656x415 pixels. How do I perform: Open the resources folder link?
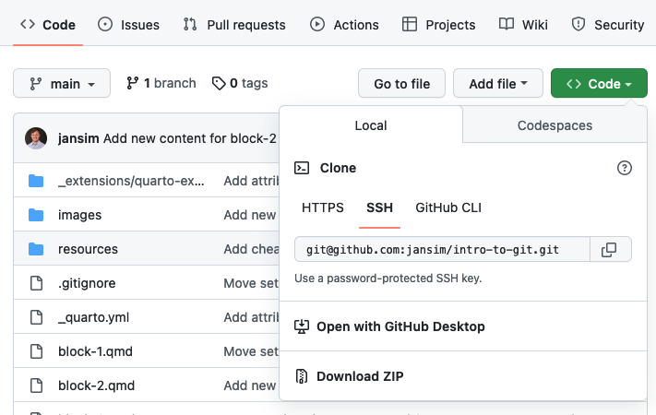88,249
